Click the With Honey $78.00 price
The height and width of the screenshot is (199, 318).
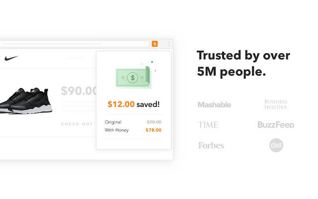pyautogui.click(x=154, y=130)
